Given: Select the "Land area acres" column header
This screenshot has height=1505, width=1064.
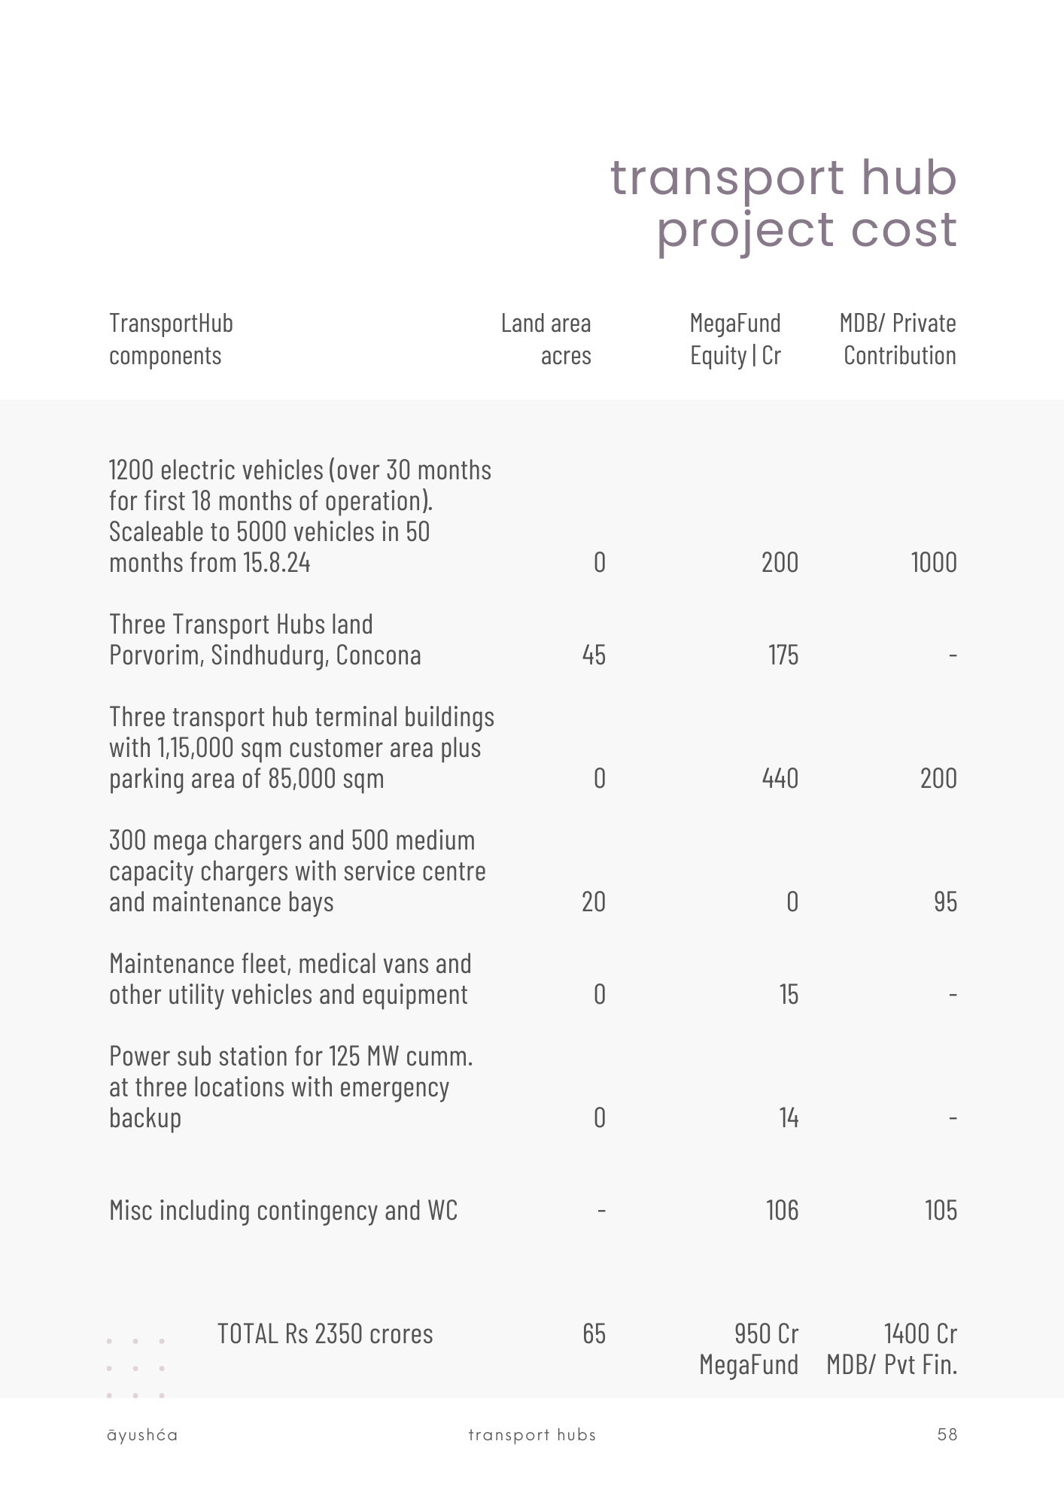Looking at the screenshot, I should coord(546,339).
